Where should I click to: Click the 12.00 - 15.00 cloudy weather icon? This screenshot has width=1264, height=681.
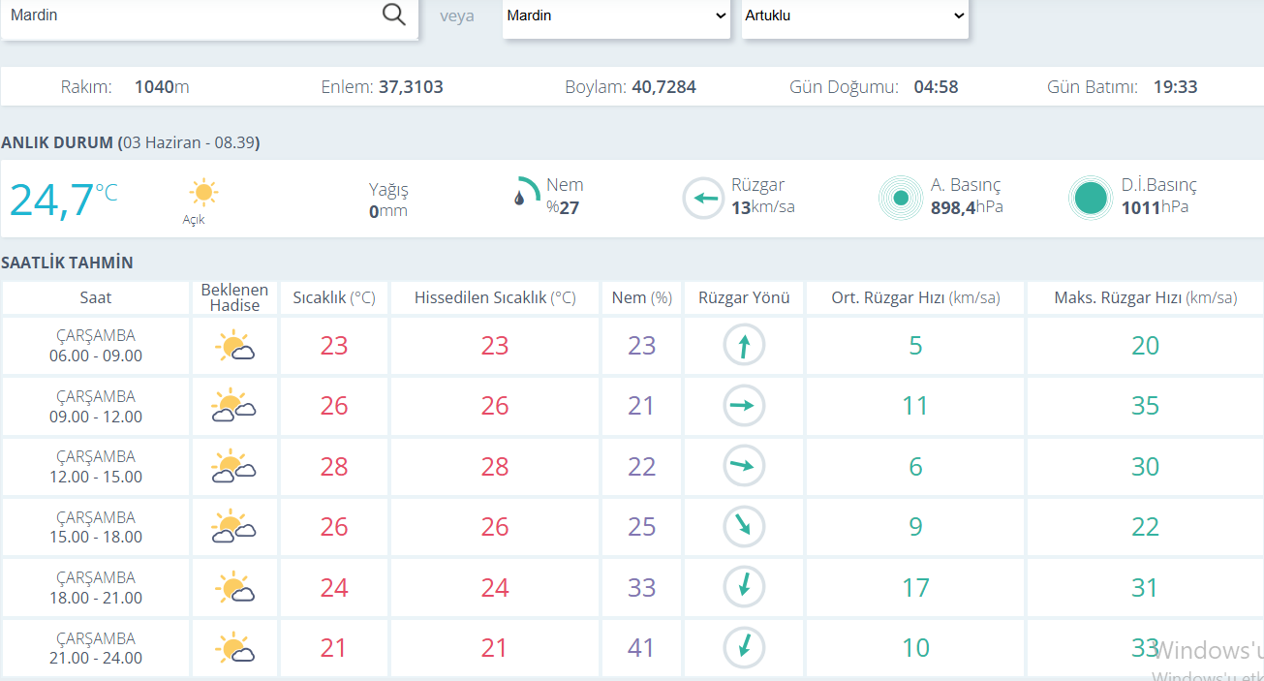(233, 467)
